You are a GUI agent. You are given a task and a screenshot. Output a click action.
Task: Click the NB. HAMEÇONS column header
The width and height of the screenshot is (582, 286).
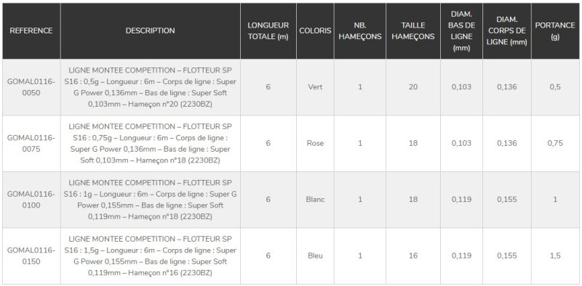click(x=360, y=30)
